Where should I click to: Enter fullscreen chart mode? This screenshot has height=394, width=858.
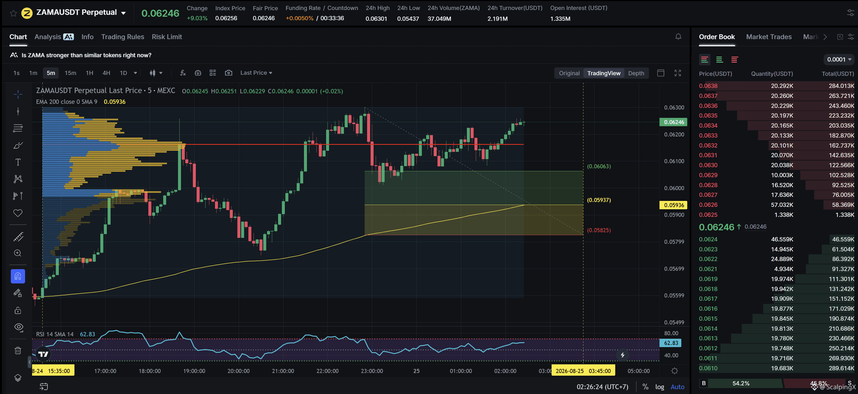[x=678, y=73]
